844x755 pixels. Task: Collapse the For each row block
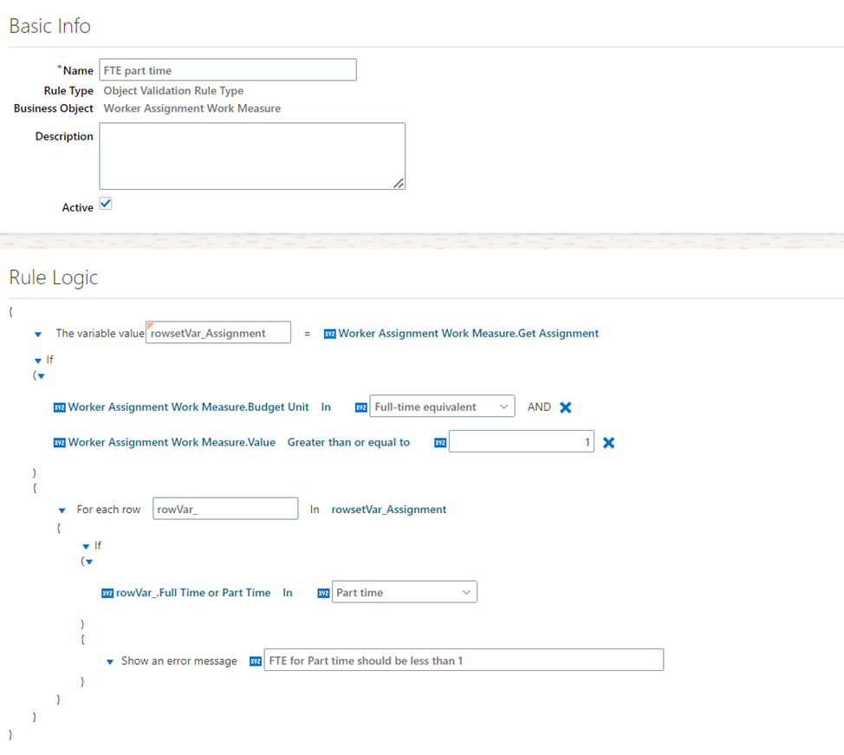(x=62, y=511)
